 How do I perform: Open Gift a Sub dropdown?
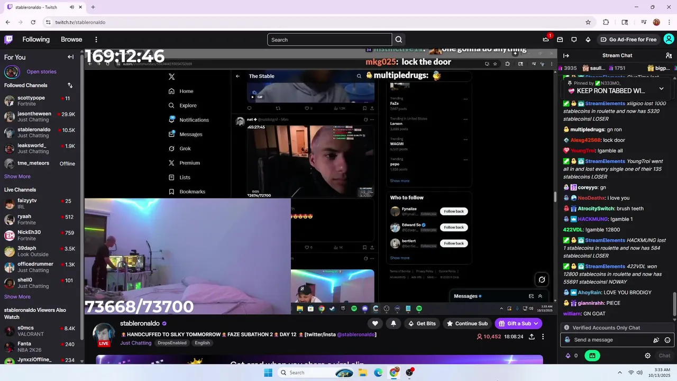click(x=518, y=323)
